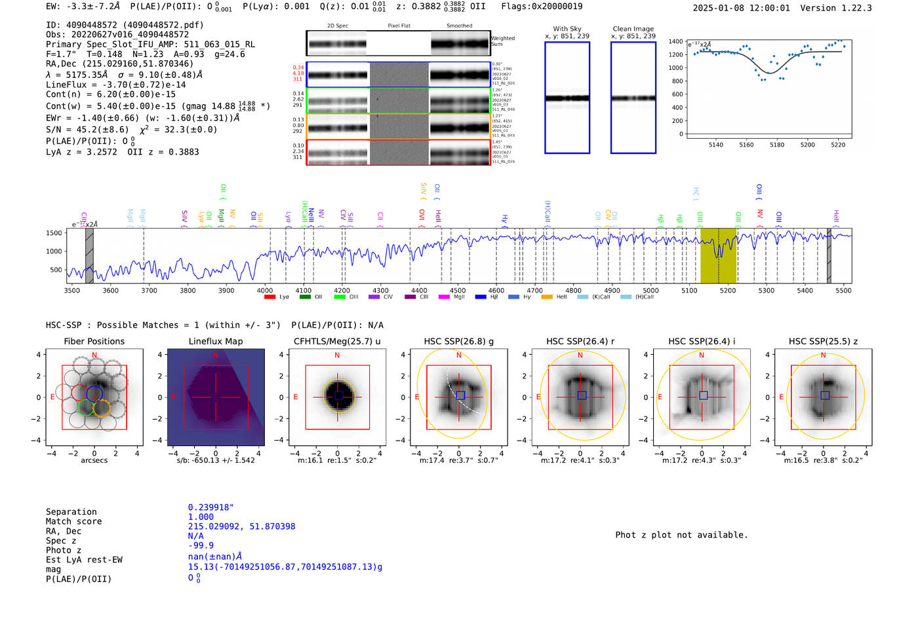Click the S/N = 45.2 line
The width and height of the screenshot is (918, 624).
131,130
